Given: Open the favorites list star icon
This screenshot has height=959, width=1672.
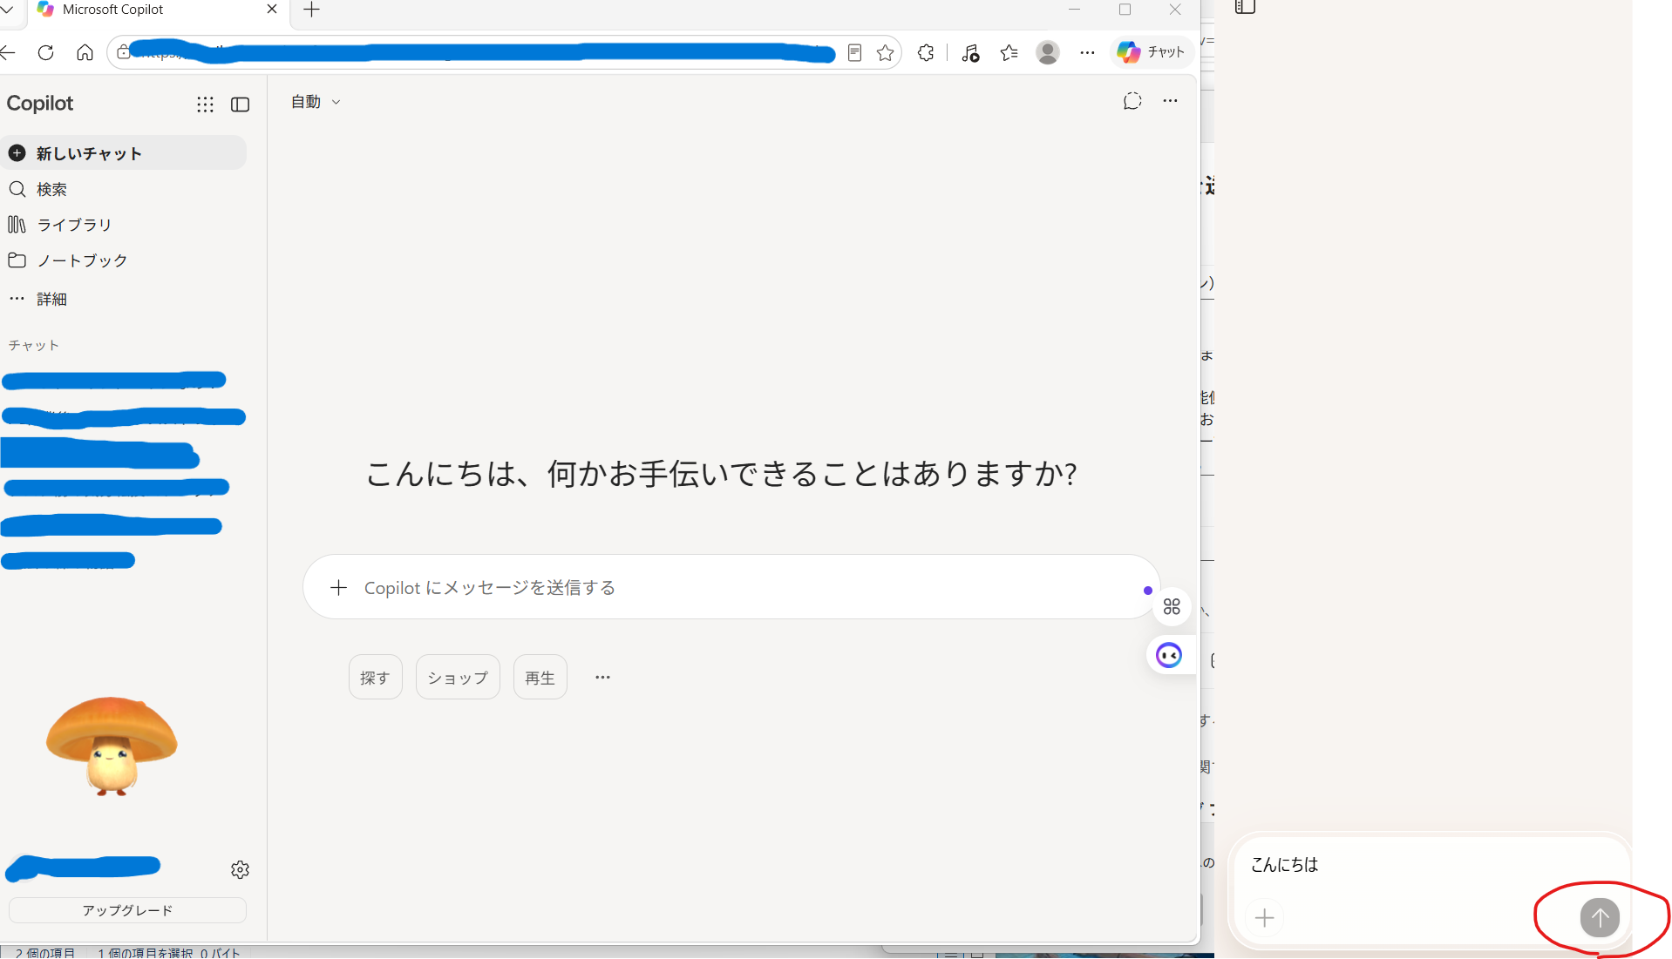Looking at the screenshot, I should (1009, 53).
